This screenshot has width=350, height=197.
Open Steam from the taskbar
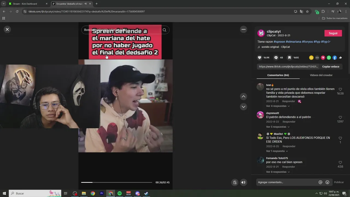coord(146,193)
